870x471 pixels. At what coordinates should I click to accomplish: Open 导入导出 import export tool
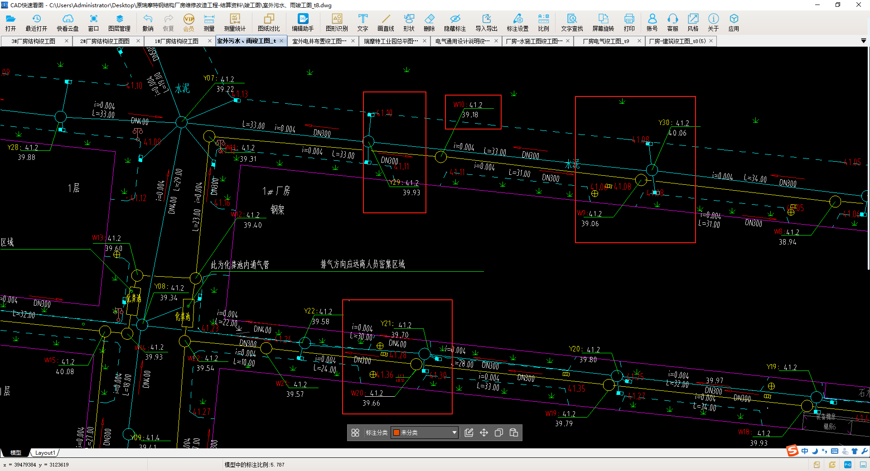486,22
